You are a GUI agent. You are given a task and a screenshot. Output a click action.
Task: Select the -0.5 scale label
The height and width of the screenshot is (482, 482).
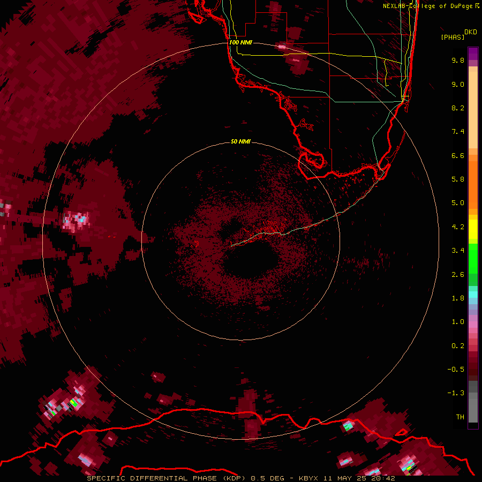pos(456,370)
